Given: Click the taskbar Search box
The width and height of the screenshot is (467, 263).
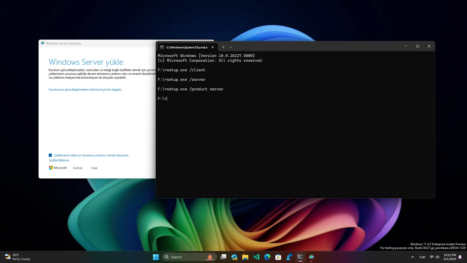Looking at the screenshot, I should point(190,257).
